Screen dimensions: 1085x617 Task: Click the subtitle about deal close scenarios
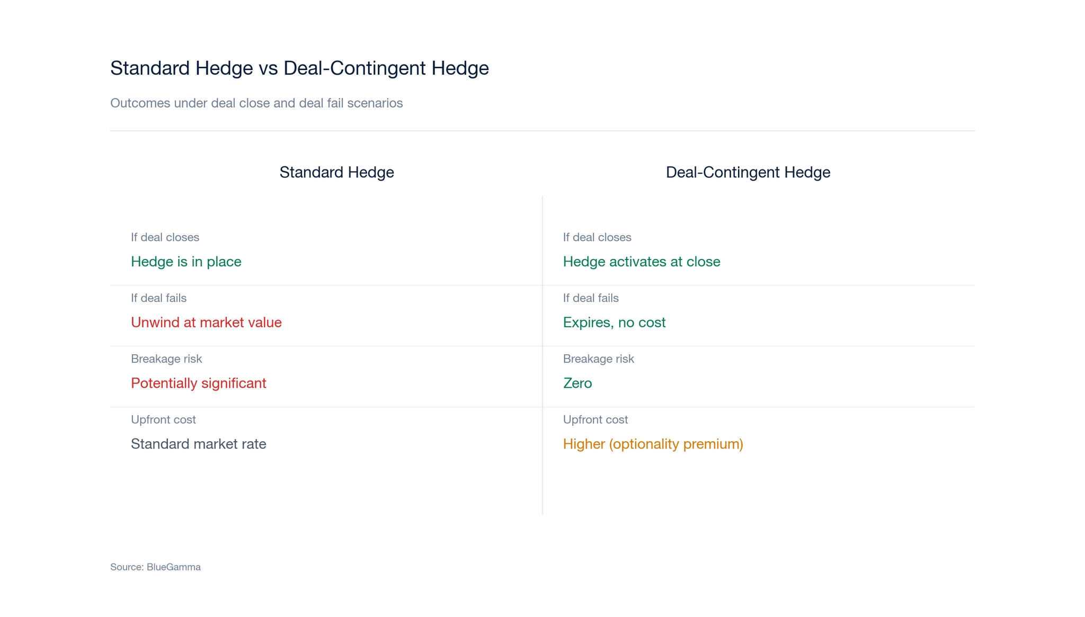[x=256, y=103]
